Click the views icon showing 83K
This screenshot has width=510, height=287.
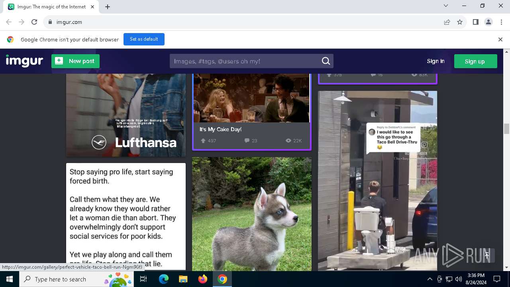coord(414,75)
